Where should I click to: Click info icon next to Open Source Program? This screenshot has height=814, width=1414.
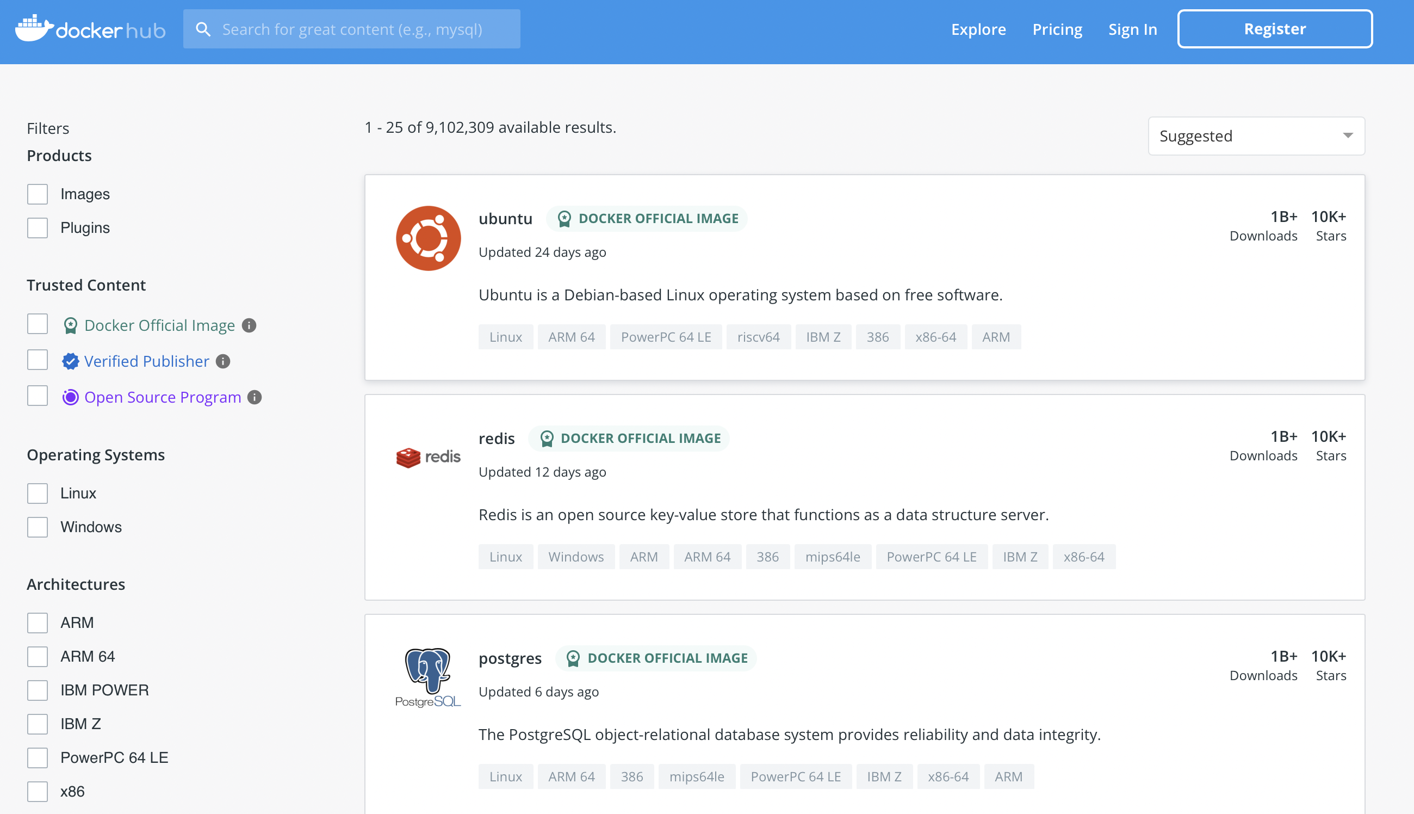point(255,397)
